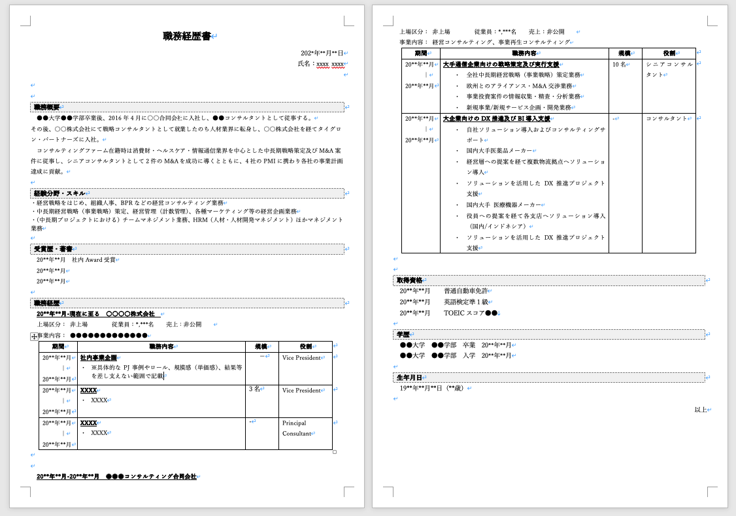The height and width of the screenshot is (516, 736).
Task: Click Vice President in the 社内事業企画 row
Action: pos(301,357)
